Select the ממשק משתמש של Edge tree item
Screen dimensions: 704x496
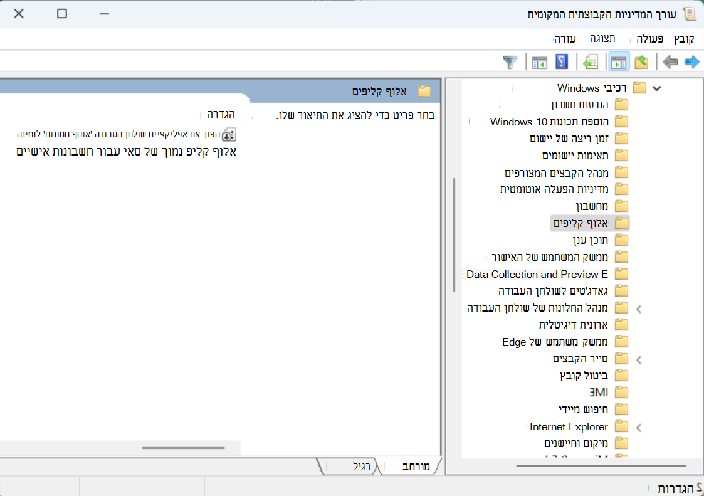click(x=555, y=342)
